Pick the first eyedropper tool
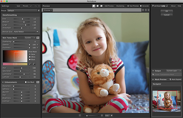The image size is (183, 118). pyautogui.click(x=30, y=64)
